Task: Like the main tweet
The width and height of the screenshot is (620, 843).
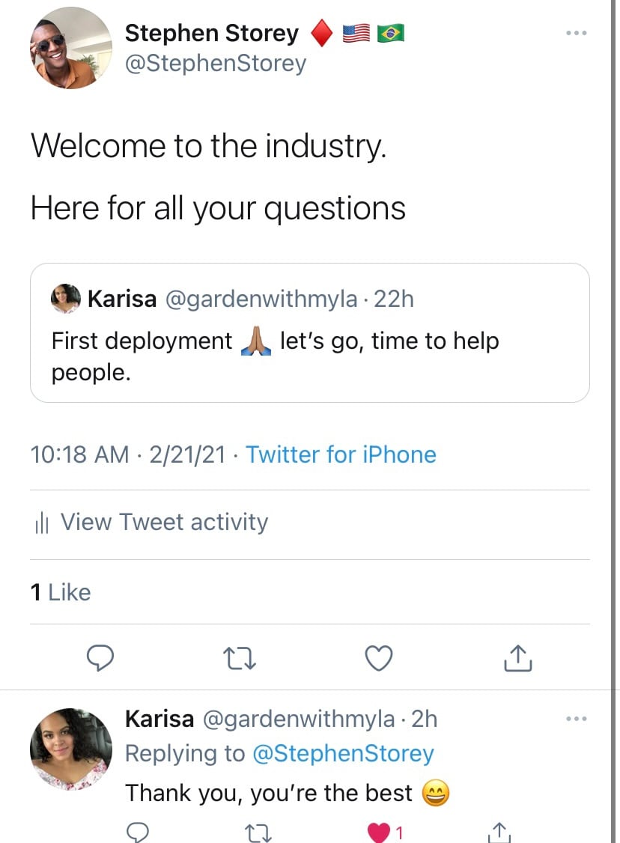Action: click(x=379, y=657)
